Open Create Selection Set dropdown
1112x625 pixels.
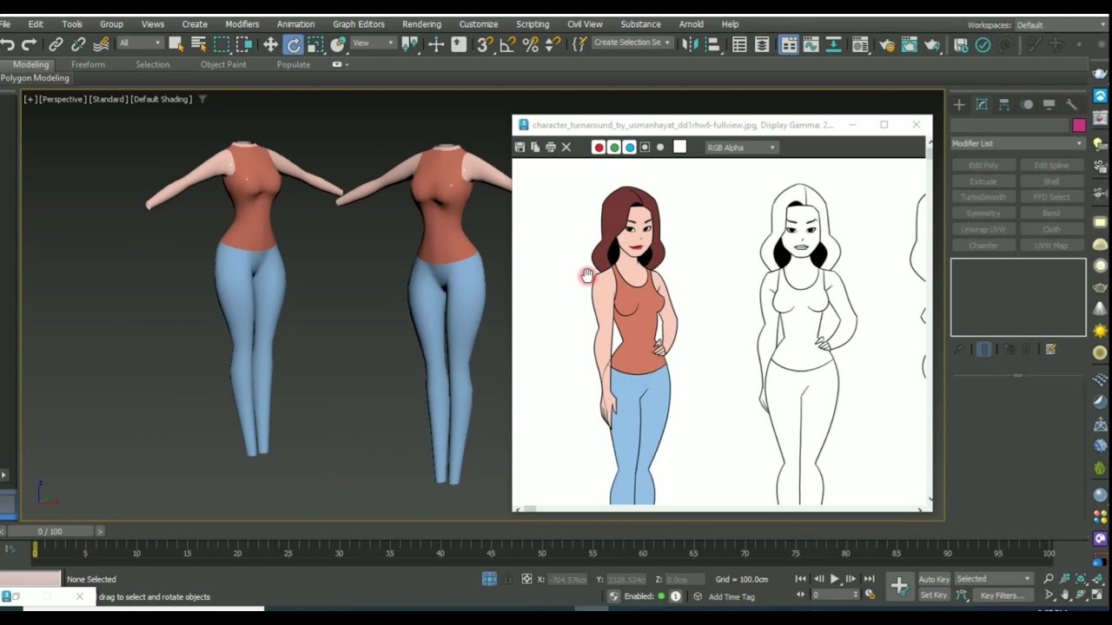tap(632, 43)
